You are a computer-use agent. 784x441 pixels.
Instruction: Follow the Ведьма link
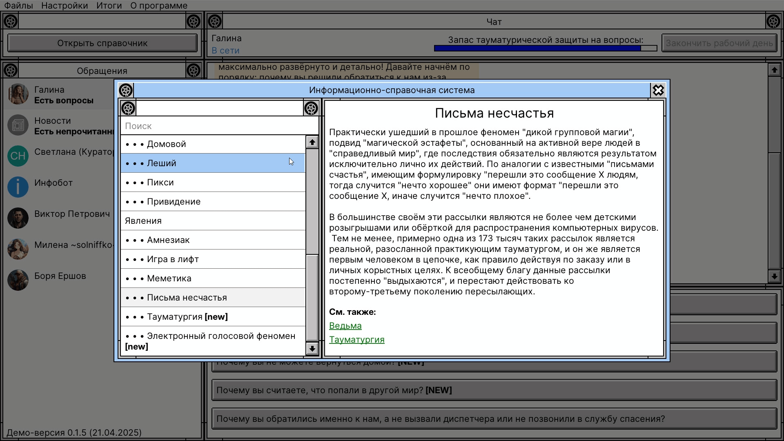[x=345, y=326]
